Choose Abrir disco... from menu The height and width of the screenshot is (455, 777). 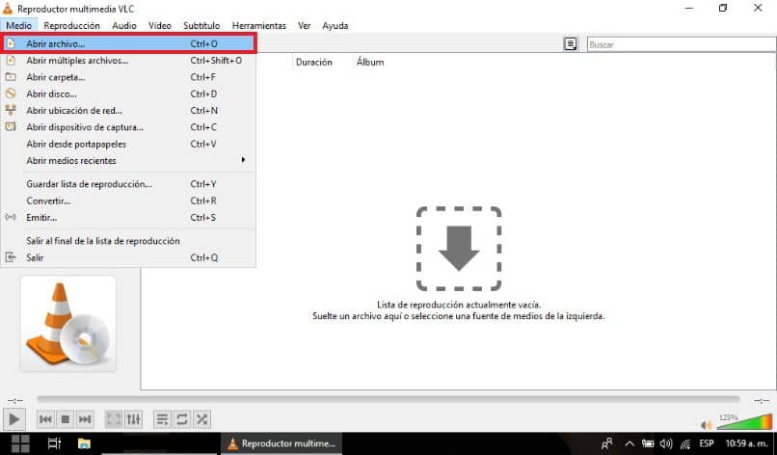tap(128, 94)
